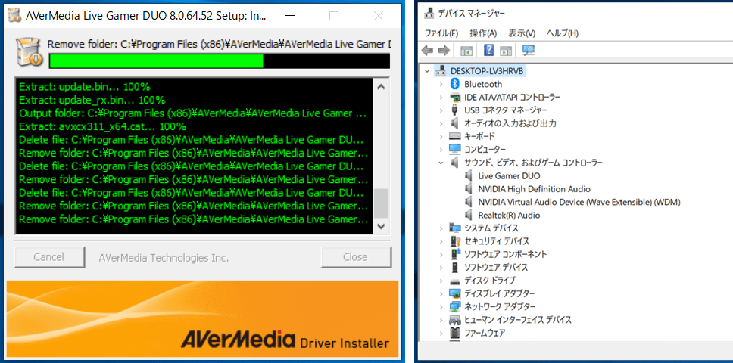
Task: Expand ファームウェア node
Action: (x=441, y=333)
